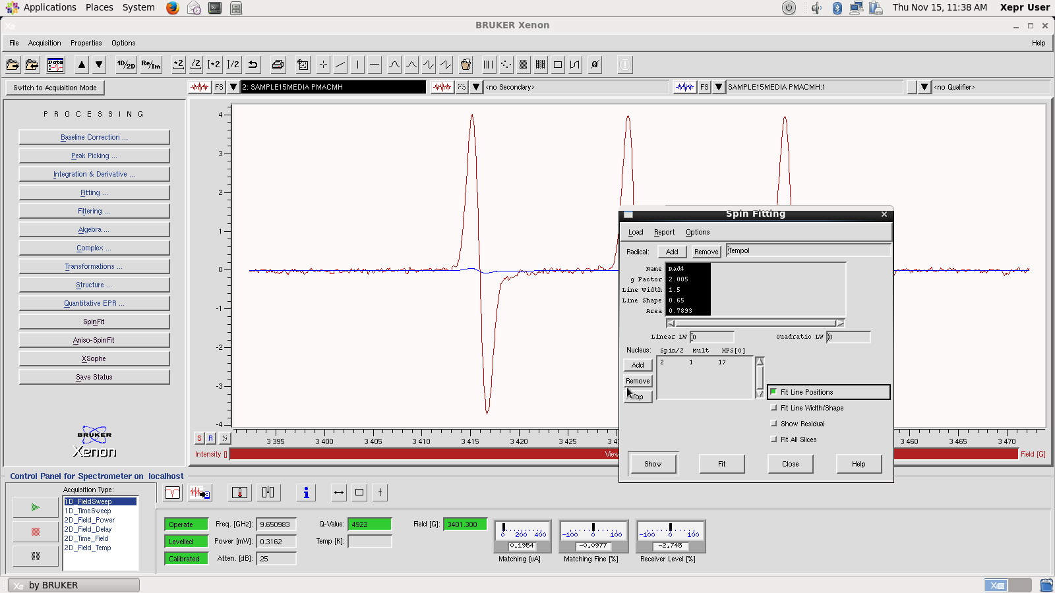The height and width of the screenshot is (593, 1055).
Task: Click the open folder toolbar icon
Action: pos(13,65)
